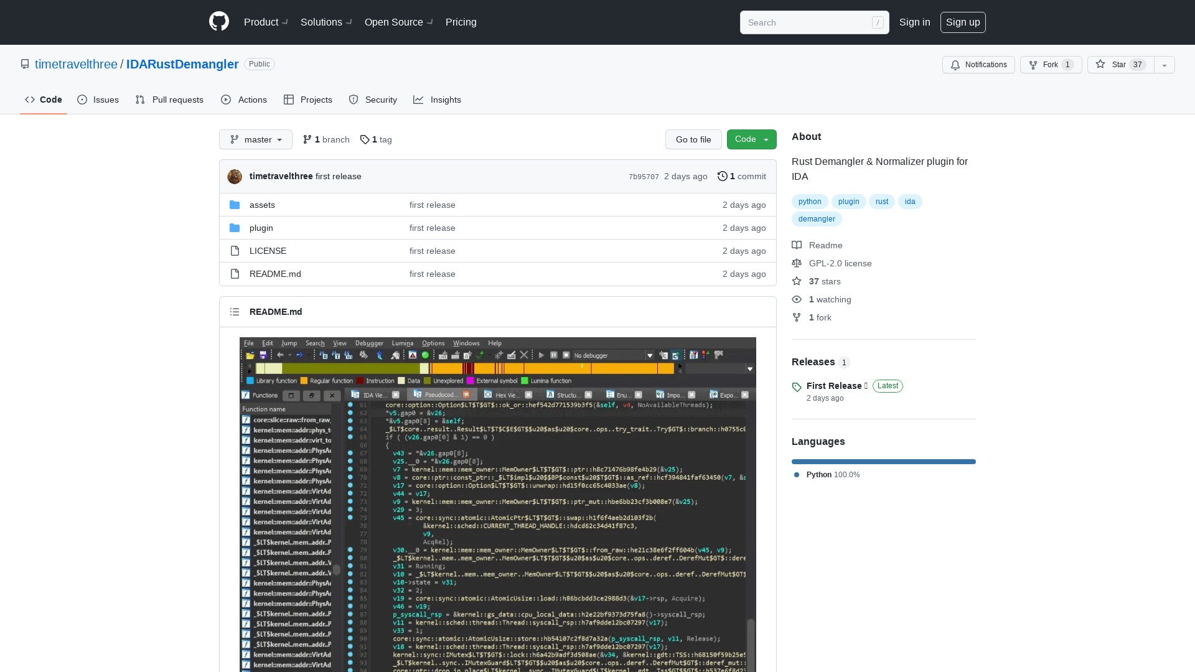
Task: Click the Readme book icon in About
Action: coord(797,245)
